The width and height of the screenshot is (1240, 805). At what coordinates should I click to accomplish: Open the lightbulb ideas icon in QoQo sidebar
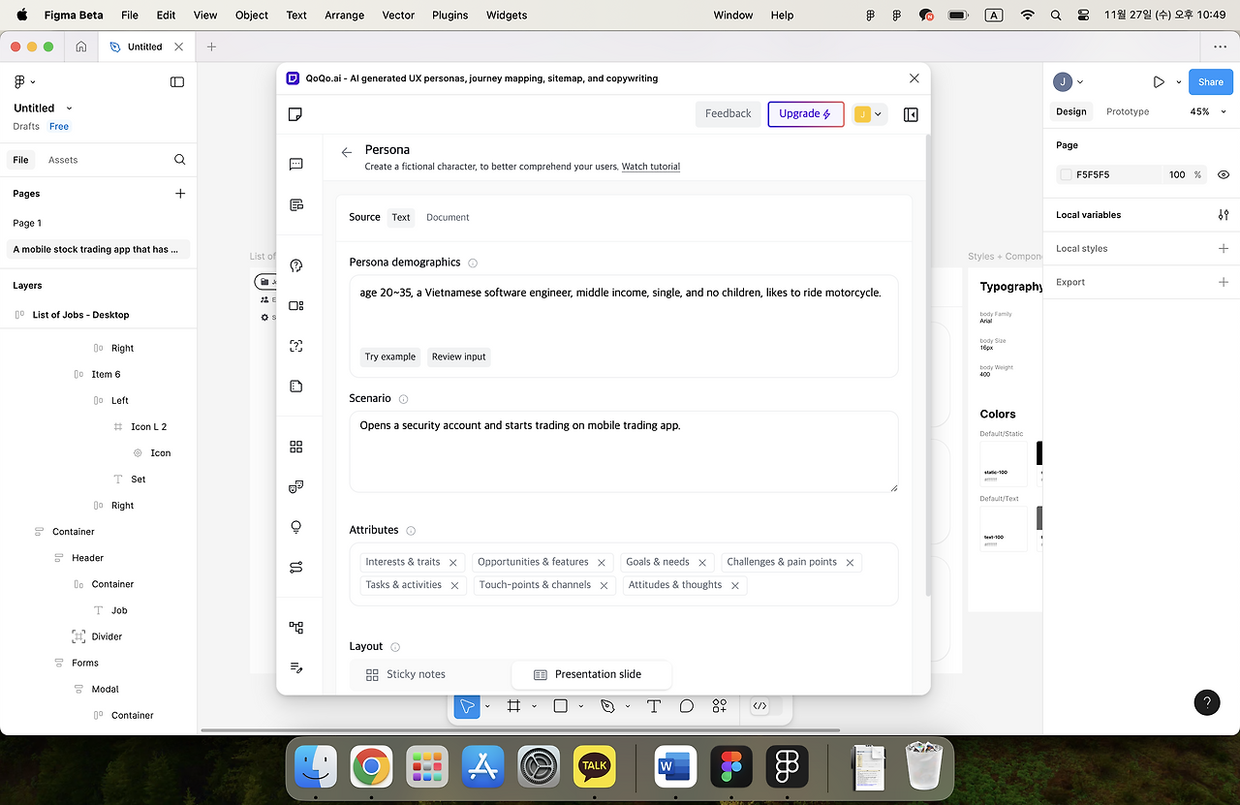(296, 527)
